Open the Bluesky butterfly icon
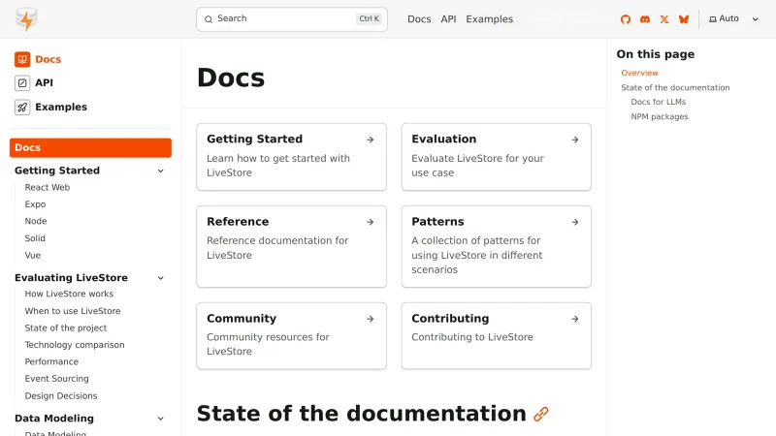 (684, 19)
